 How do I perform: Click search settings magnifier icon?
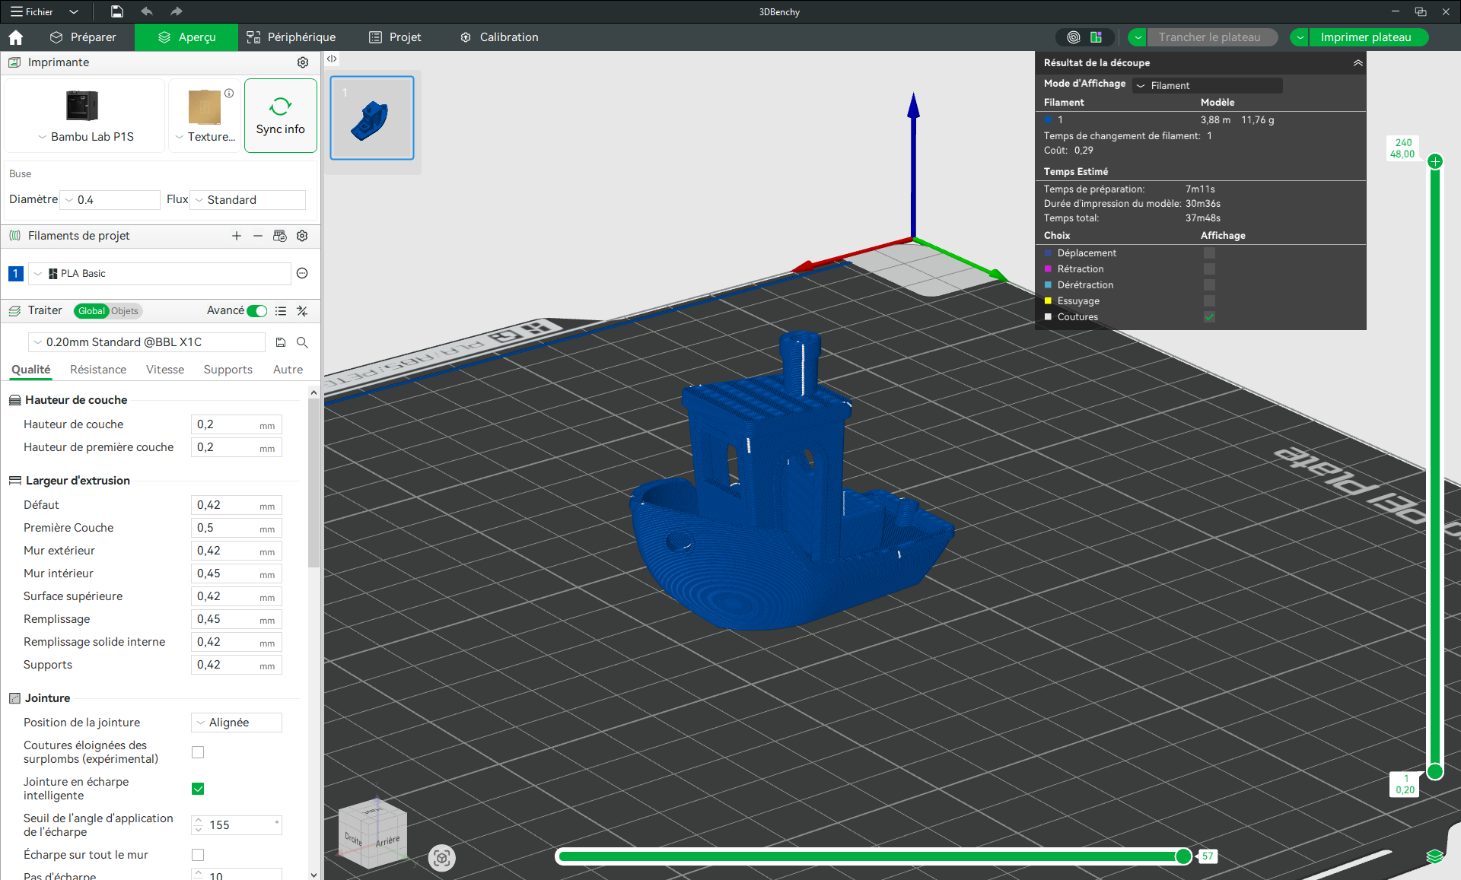pyautogui.click(x=302, y=342)
